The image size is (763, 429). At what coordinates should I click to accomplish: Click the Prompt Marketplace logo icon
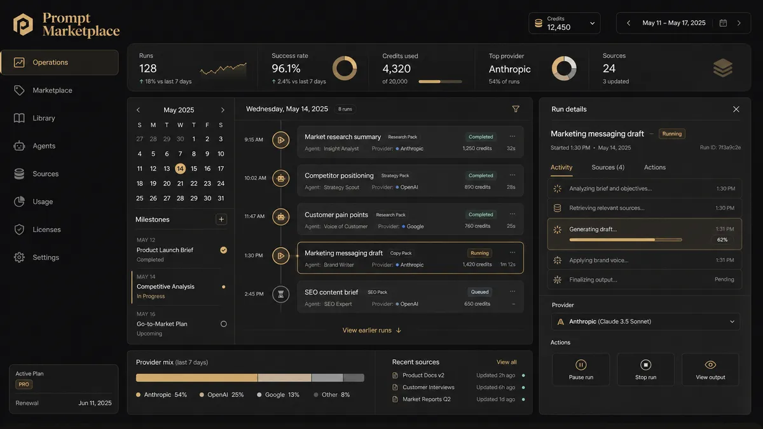coord(23,25)
